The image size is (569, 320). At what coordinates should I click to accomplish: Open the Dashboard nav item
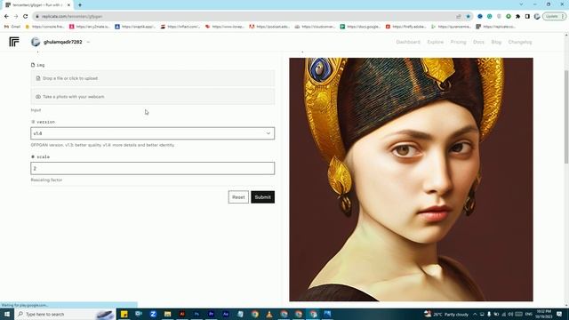point(408,42)
